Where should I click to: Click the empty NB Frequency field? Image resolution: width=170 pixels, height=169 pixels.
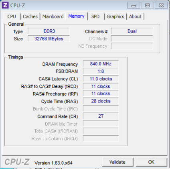[x=132, y=46]
